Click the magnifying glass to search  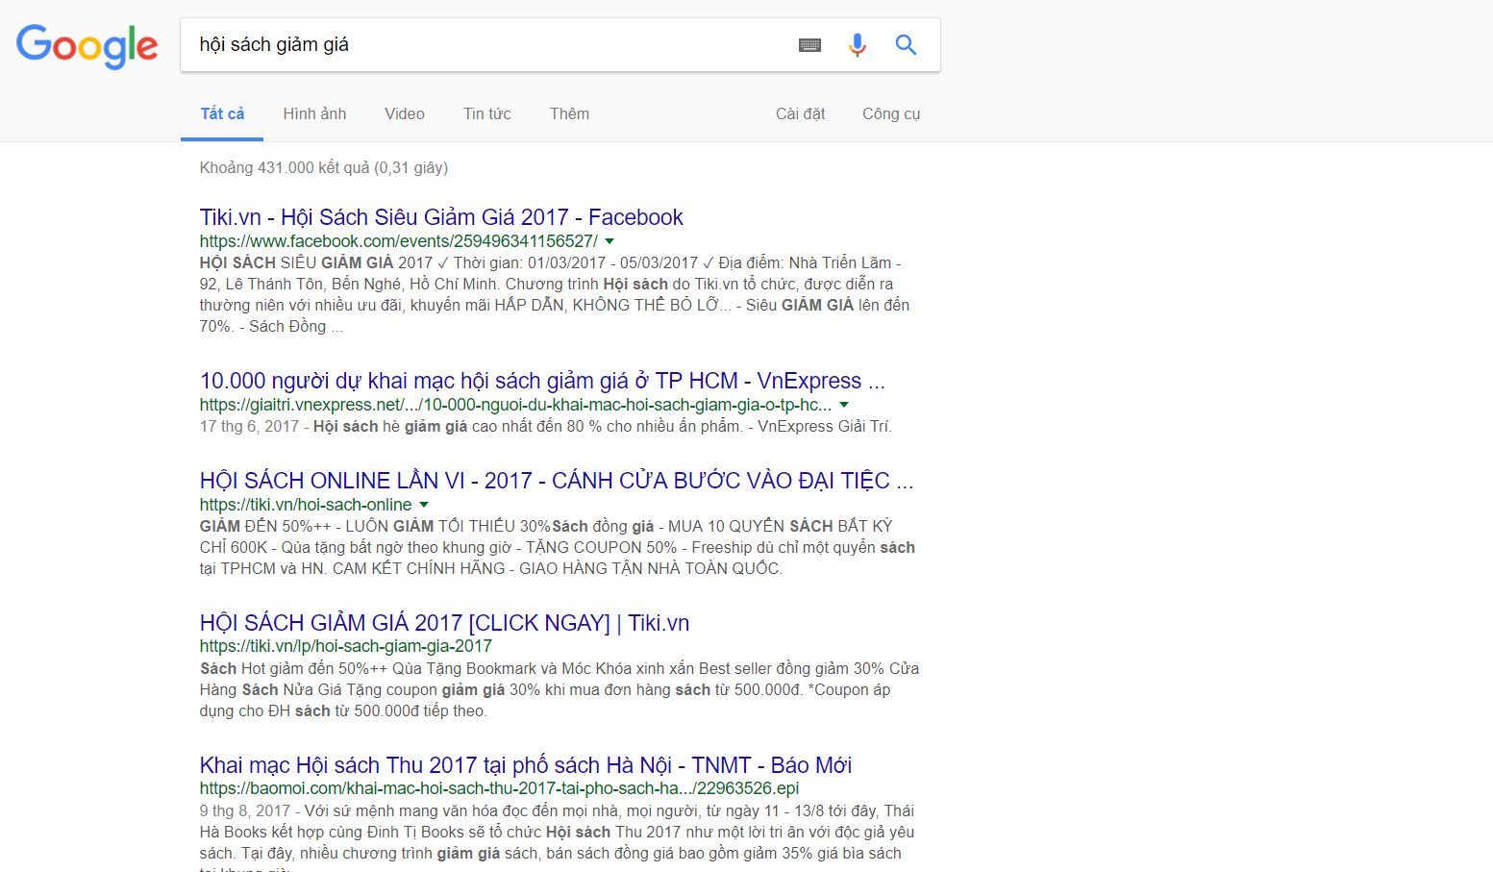tap(905, 44)
